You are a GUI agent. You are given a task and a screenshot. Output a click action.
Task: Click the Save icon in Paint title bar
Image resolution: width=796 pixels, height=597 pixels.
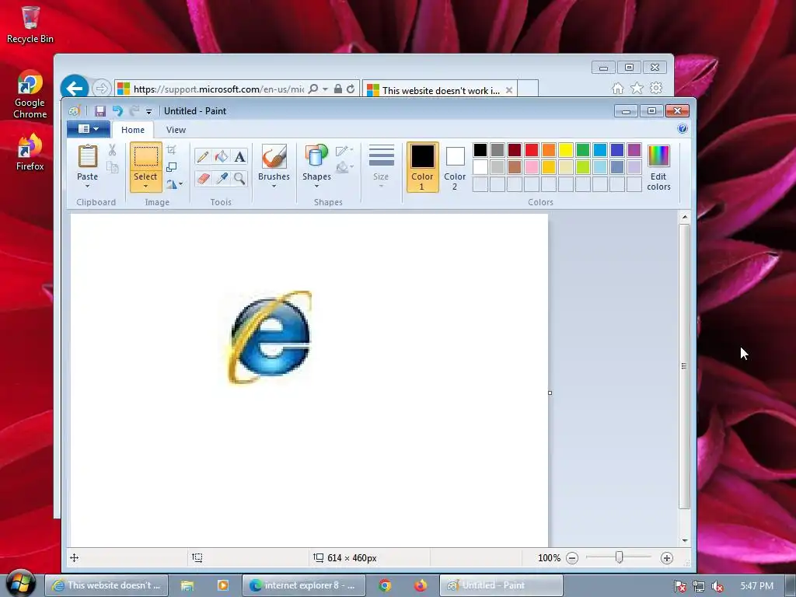click(x=100, y=111)
